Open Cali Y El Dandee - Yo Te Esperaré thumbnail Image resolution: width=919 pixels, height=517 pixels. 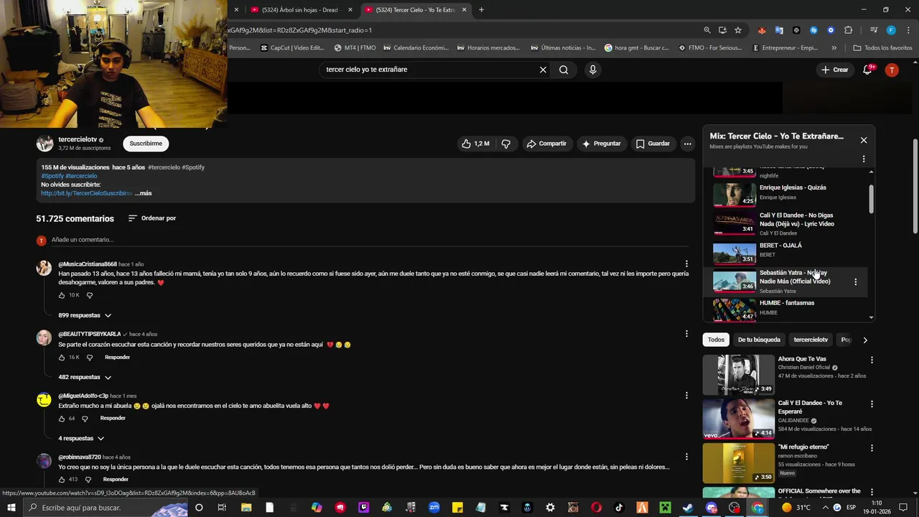tap(738, 418)
